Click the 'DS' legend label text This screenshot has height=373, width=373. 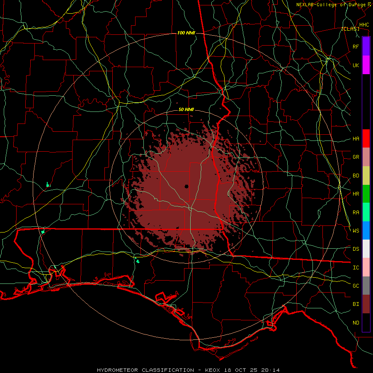(356, 249)
